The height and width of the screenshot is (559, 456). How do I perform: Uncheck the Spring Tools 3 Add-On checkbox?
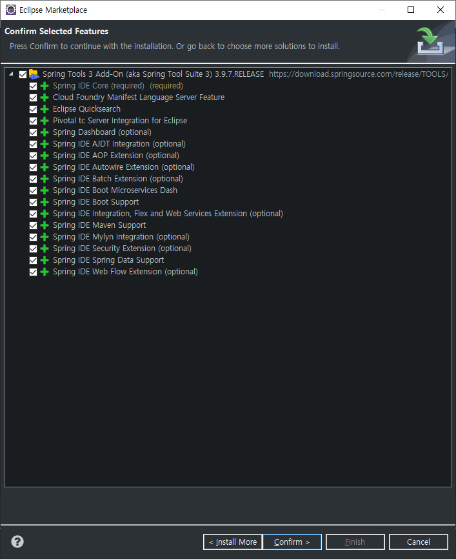[23, 74]
